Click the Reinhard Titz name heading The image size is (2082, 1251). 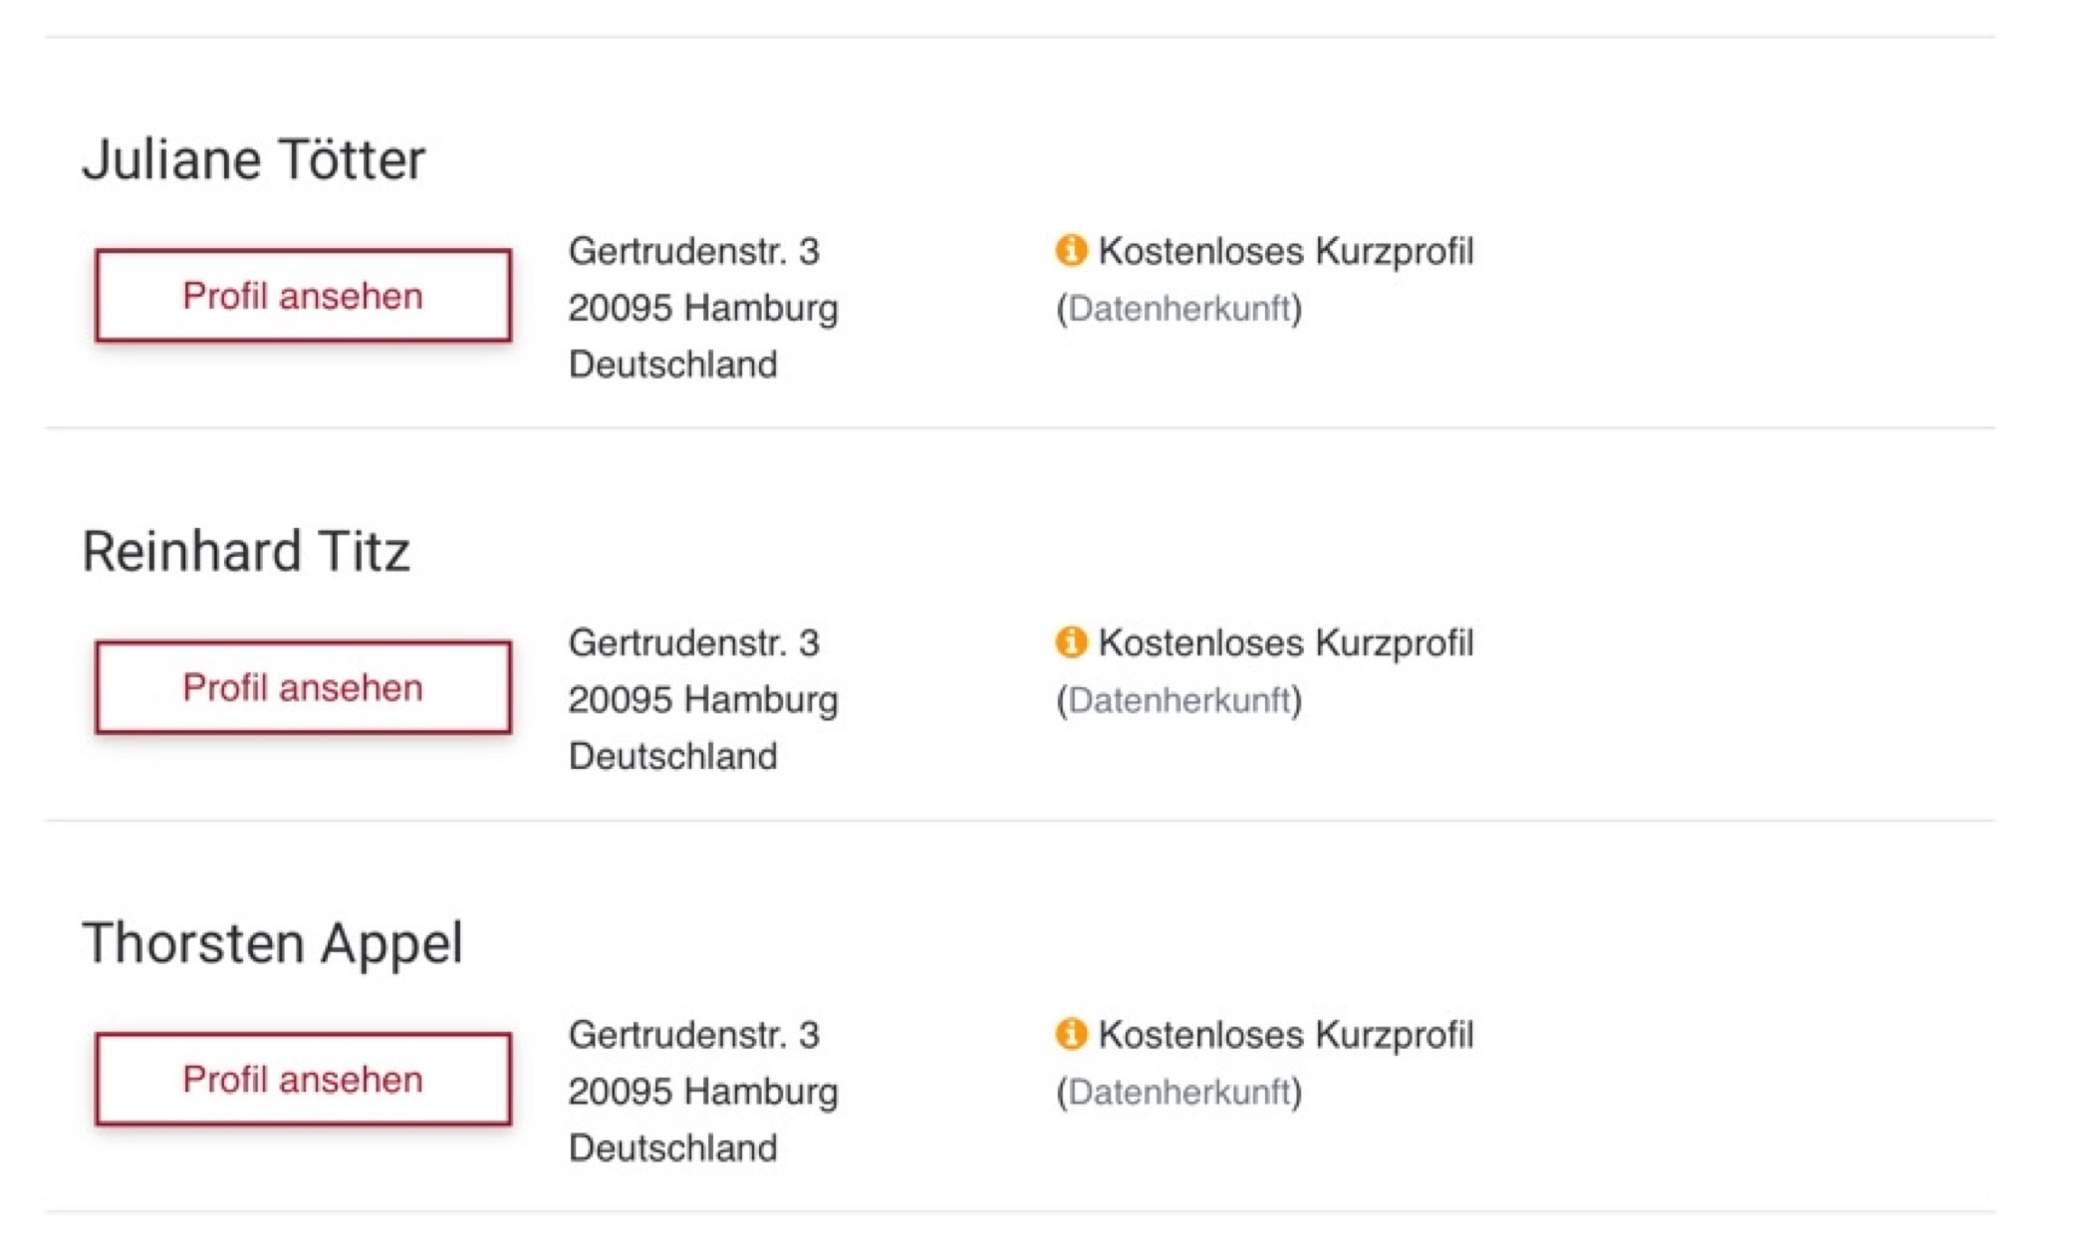coord(246,552)
